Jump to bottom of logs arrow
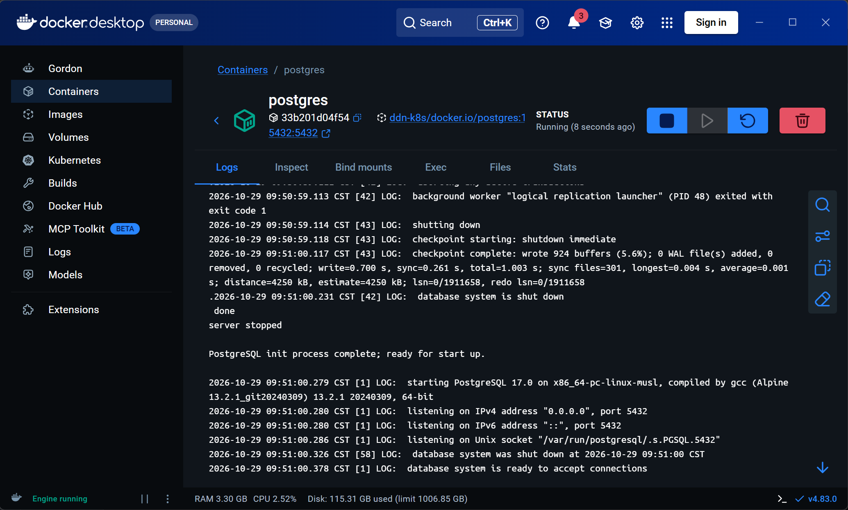 click(x=822, y=467)
